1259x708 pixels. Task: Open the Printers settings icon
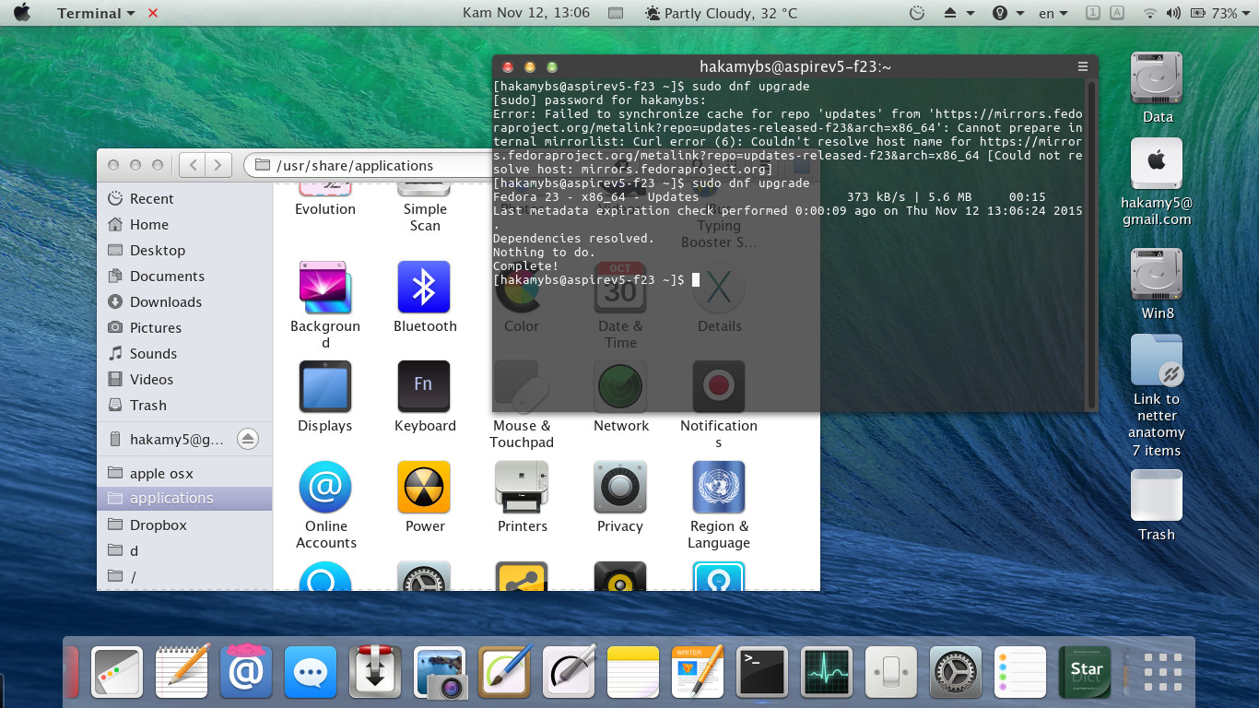pyautogui.click(x=522, y=487)
